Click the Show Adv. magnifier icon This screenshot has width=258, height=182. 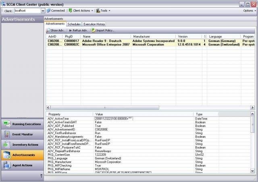48,31
